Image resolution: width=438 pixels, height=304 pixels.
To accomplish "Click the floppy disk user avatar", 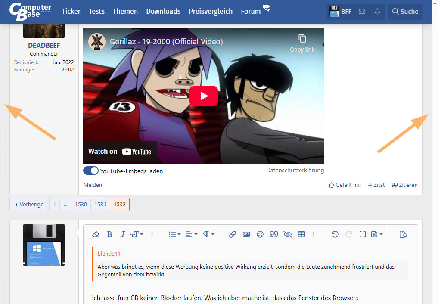I will point(44,245).
